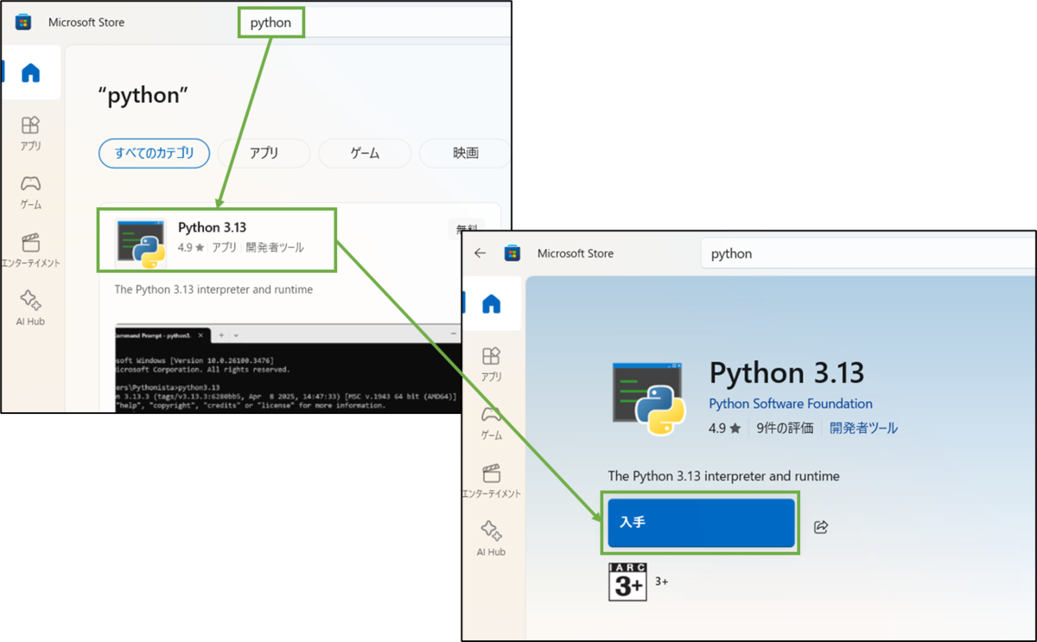Image resolution: width=1037 pixels, height=642 pixels.
Task: Open the Python Software Foundation publisher link
Action: [791, 404]
